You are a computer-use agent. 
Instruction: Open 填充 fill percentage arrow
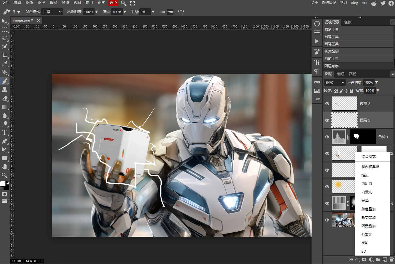378,90
